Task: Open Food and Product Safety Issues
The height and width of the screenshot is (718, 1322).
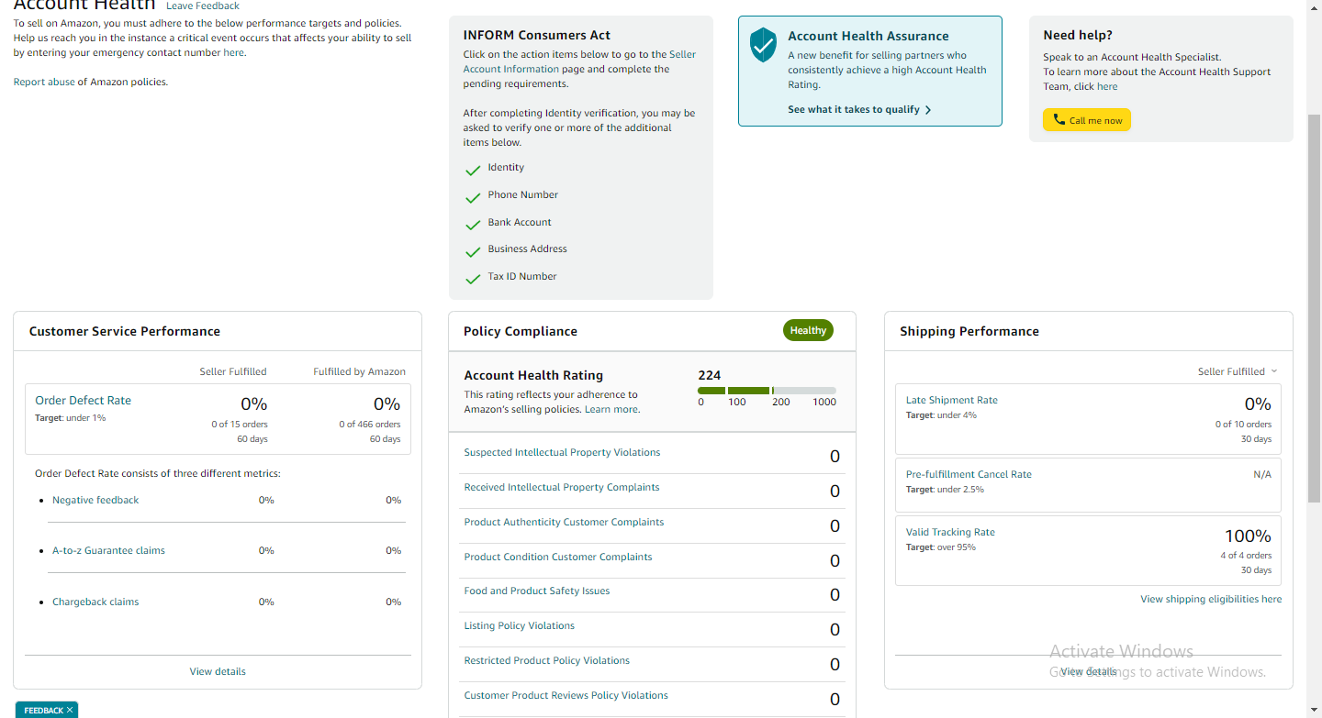Action: pos(537,591)
